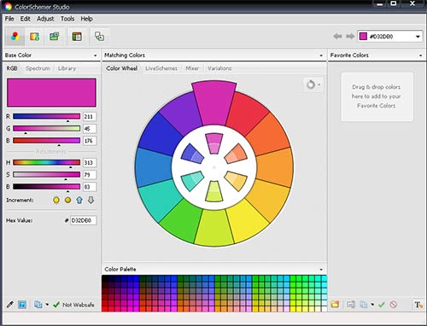The height and width of the screenshot is (326, 427).
Task: Click the QuickPreview layout toolbar icon
Action: click(x=77, y=37)
